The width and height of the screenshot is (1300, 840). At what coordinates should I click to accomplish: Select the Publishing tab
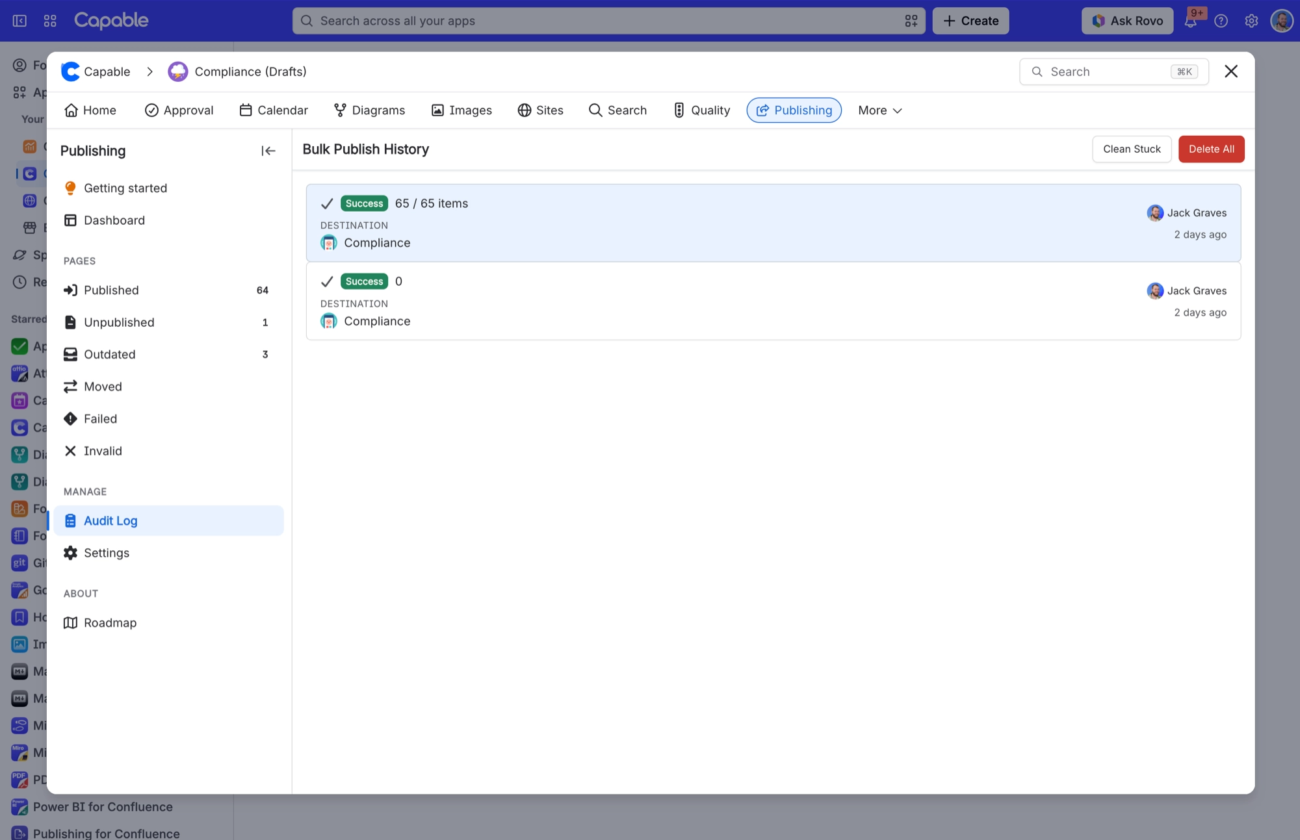[794, 110]
